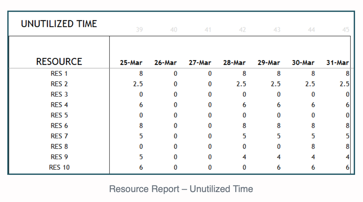Image resolution: width=363 pixels, height=202 pixels.
Task: Click RES 8 value 0 for 29-Mar
Action: tap(279, 146)
